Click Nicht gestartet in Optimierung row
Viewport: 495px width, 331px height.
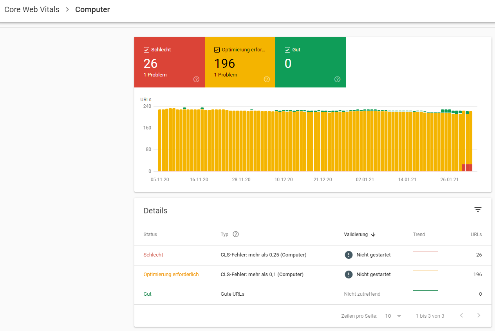(x=374, y=275)
